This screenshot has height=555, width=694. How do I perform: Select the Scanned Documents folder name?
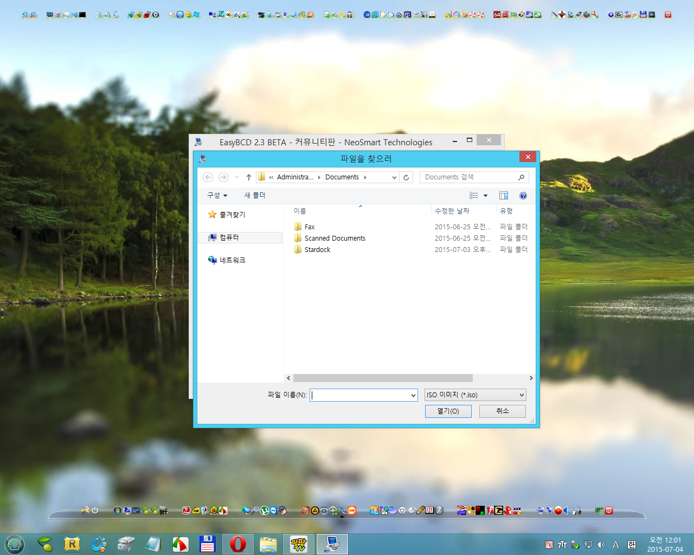[335, 238]
